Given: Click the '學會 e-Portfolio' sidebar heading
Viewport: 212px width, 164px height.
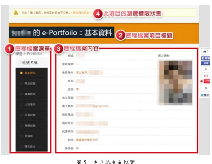Looking at the screenshot, I should 28,54.
